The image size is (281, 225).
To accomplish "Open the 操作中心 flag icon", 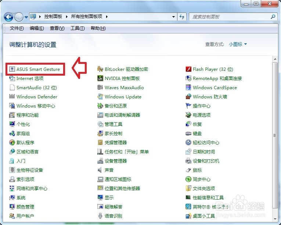I will (x=188, y=106).
